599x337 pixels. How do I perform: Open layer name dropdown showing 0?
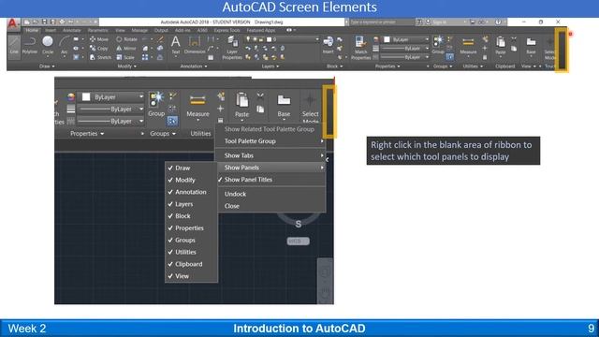pyautogui.click(x=317, y=39)
